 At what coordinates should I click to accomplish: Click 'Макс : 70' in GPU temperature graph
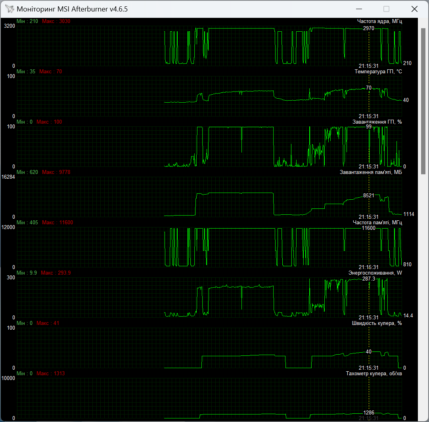point(51,71)
